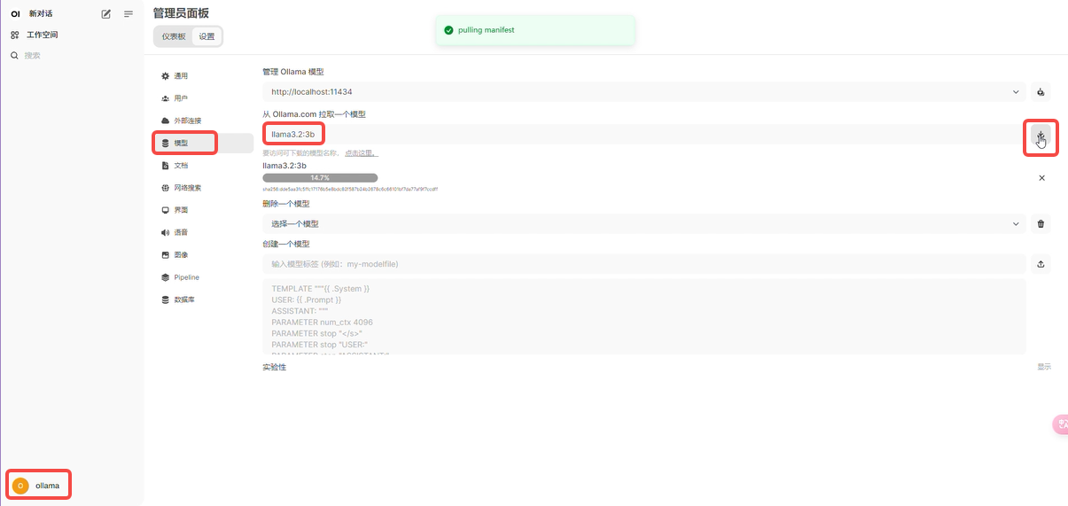Cancel the llama3.2:3b download
This screenshot has height=506, width=1068.
(x=1041, y=178)
